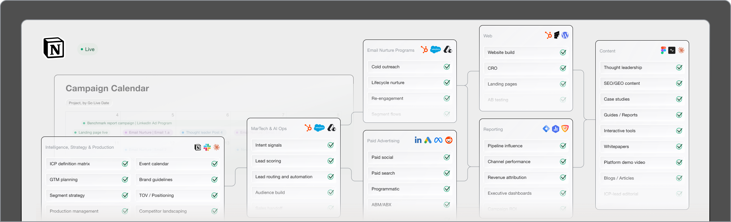731x222 pixels.
Task: Select the Executive dashboards row
Action: 526,193
